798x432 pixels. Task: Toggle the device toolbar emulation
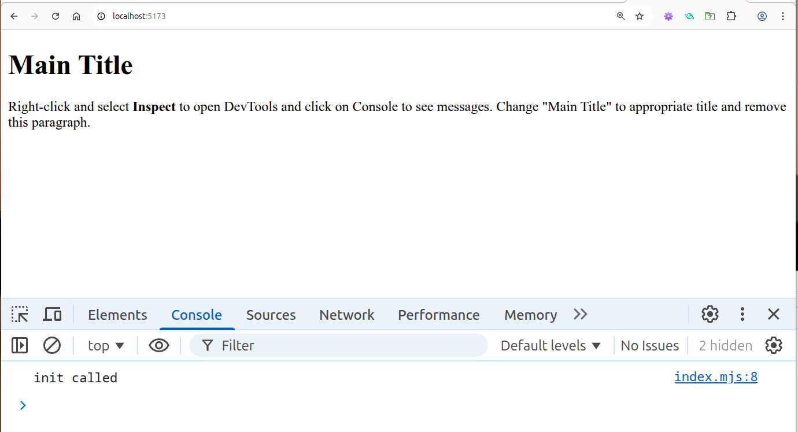52,314
